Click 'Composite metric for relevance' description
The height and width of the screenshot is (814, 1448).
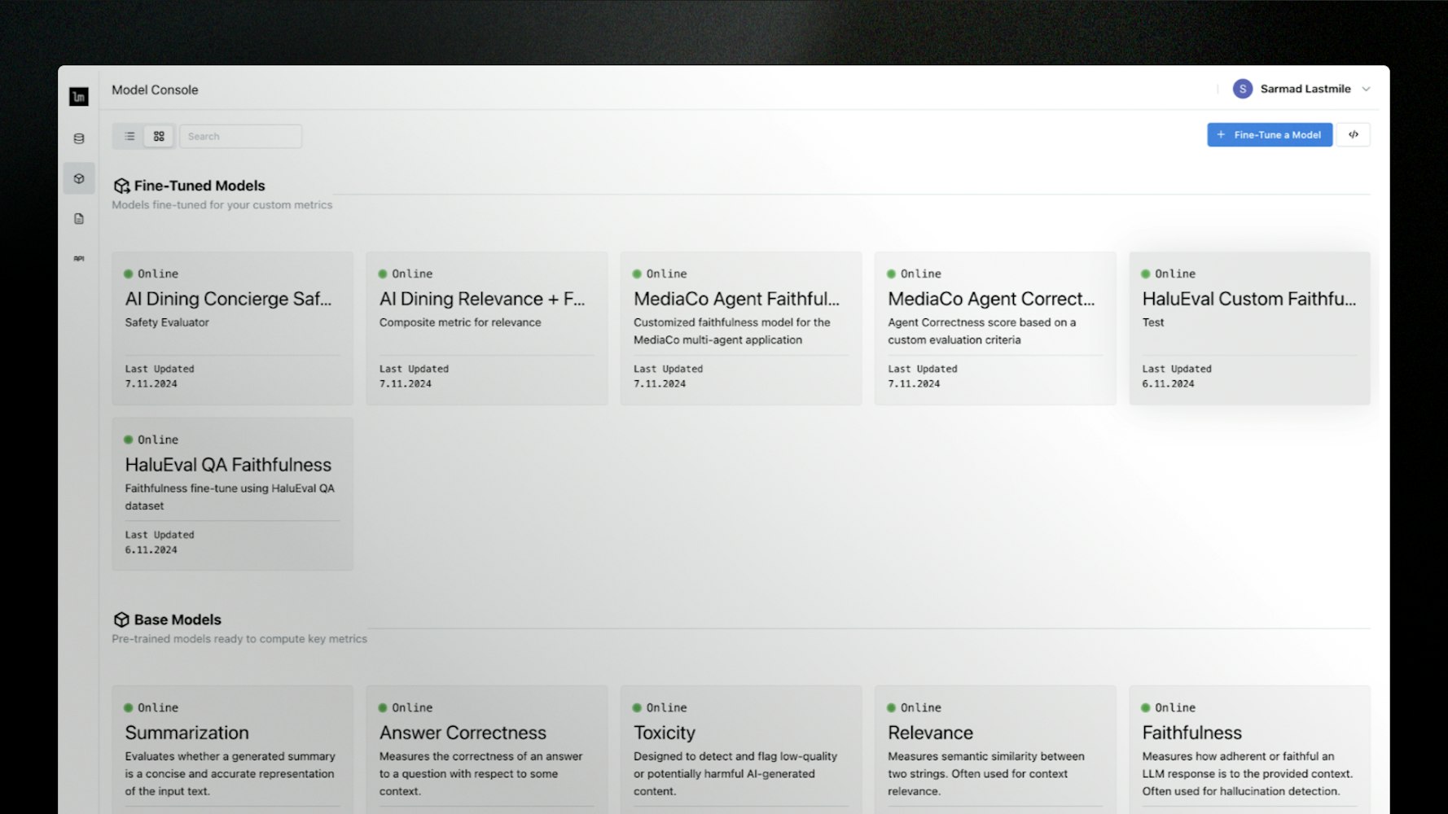click(460, 322)
